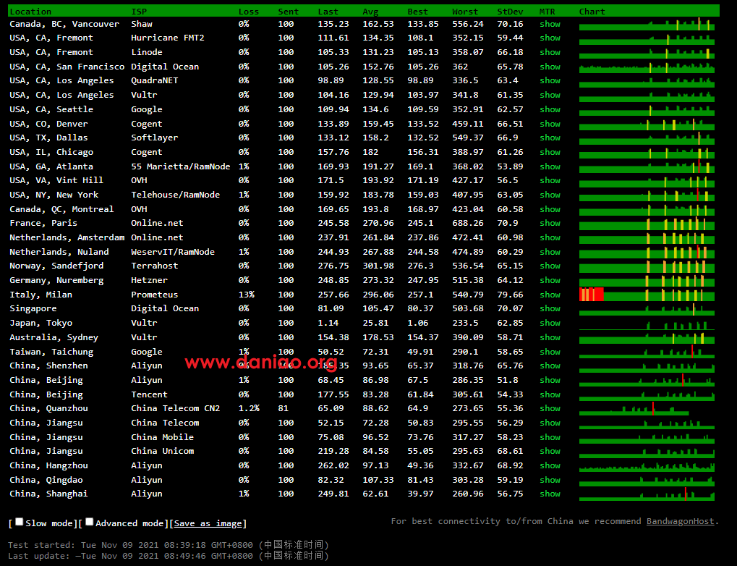Show MTR for Taiwan, Taichung Google
Screen dimensions: 737x566
click(550, 352)
